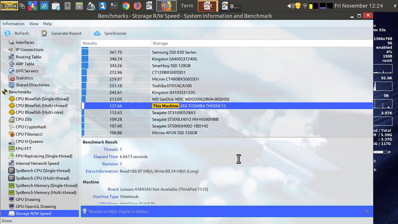Click the Storage column header

[261, 43]
